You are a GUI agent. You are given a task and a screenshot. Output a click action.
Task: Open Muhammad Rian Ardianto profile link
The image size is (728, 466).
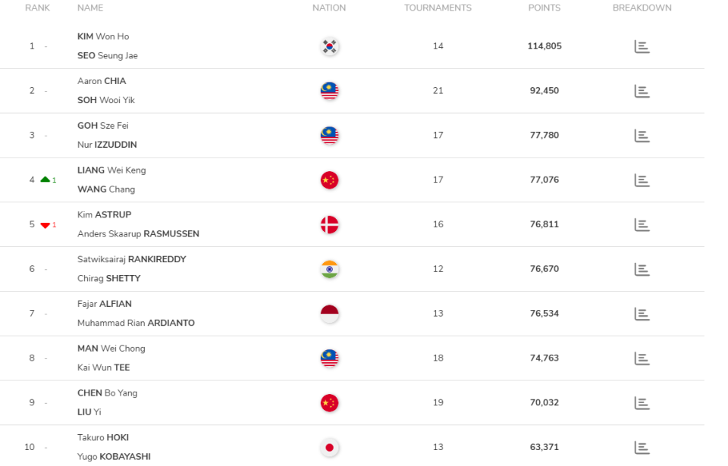pos(136,323)
